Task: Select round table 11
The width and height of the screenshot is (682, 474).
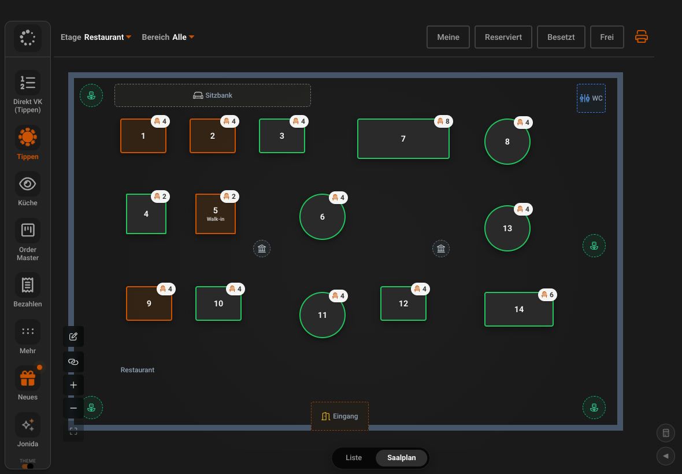Action: point(323,315)
